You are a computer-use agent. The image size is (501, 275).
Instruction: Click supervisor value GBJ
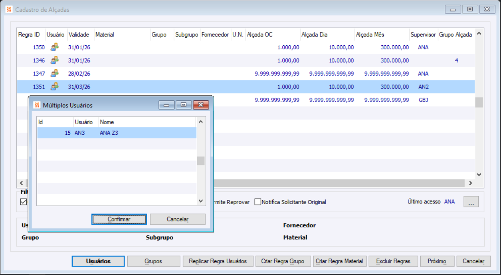(x=423, y=99)
